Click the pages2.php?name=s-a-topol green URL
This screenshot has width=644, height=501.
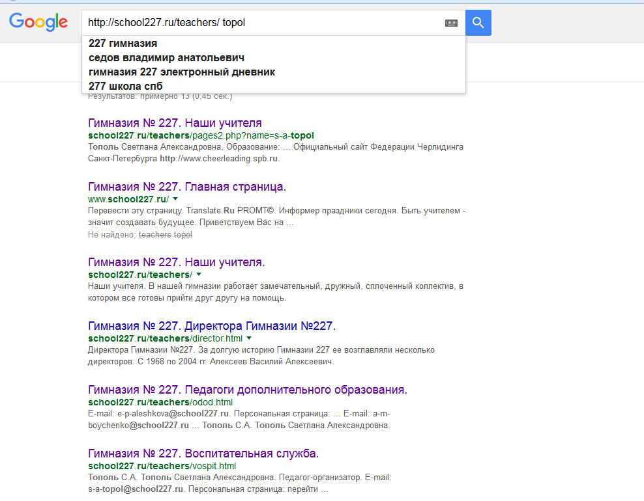coord(201,135)
